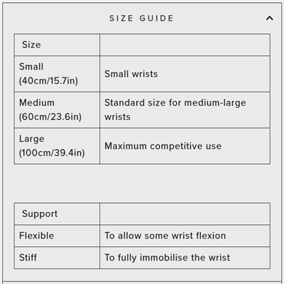Click To fully immobilise the wrist text
The image size is (284, 284).
tap(168, 258)
